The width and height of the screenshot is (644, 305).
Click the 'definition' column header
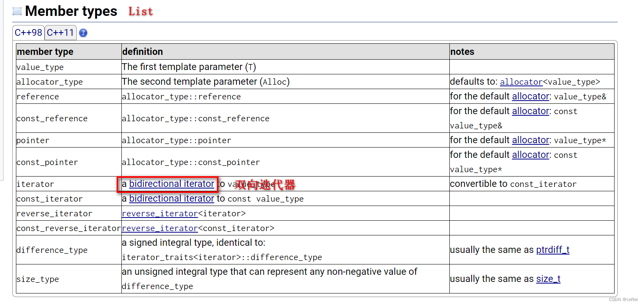(285, 52)
